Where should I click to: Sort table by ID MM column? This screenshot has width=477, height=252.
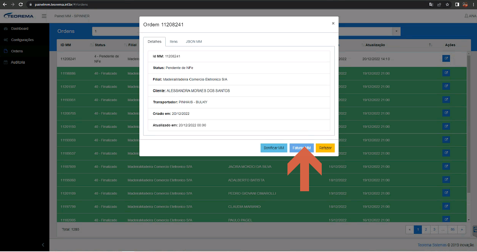(66, 45)
